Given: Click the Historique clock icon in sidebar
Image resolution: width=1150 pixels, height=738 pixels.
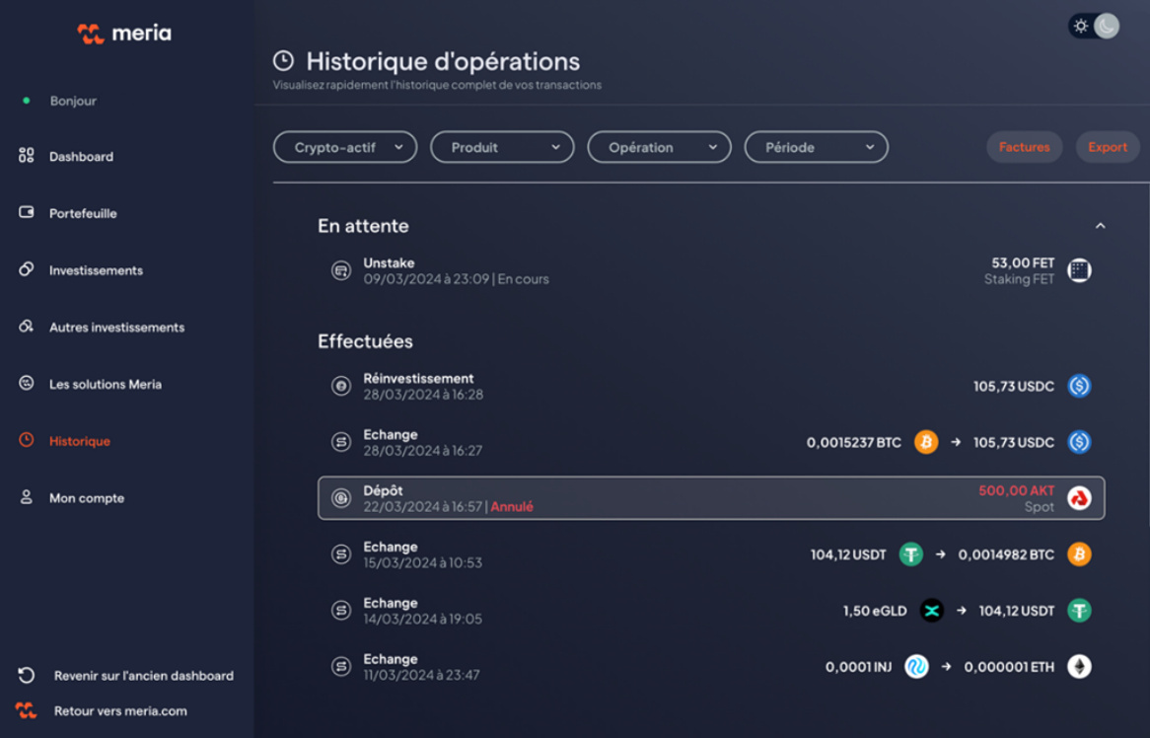Looking at the screenshot, I should click(x=27, y=440).
